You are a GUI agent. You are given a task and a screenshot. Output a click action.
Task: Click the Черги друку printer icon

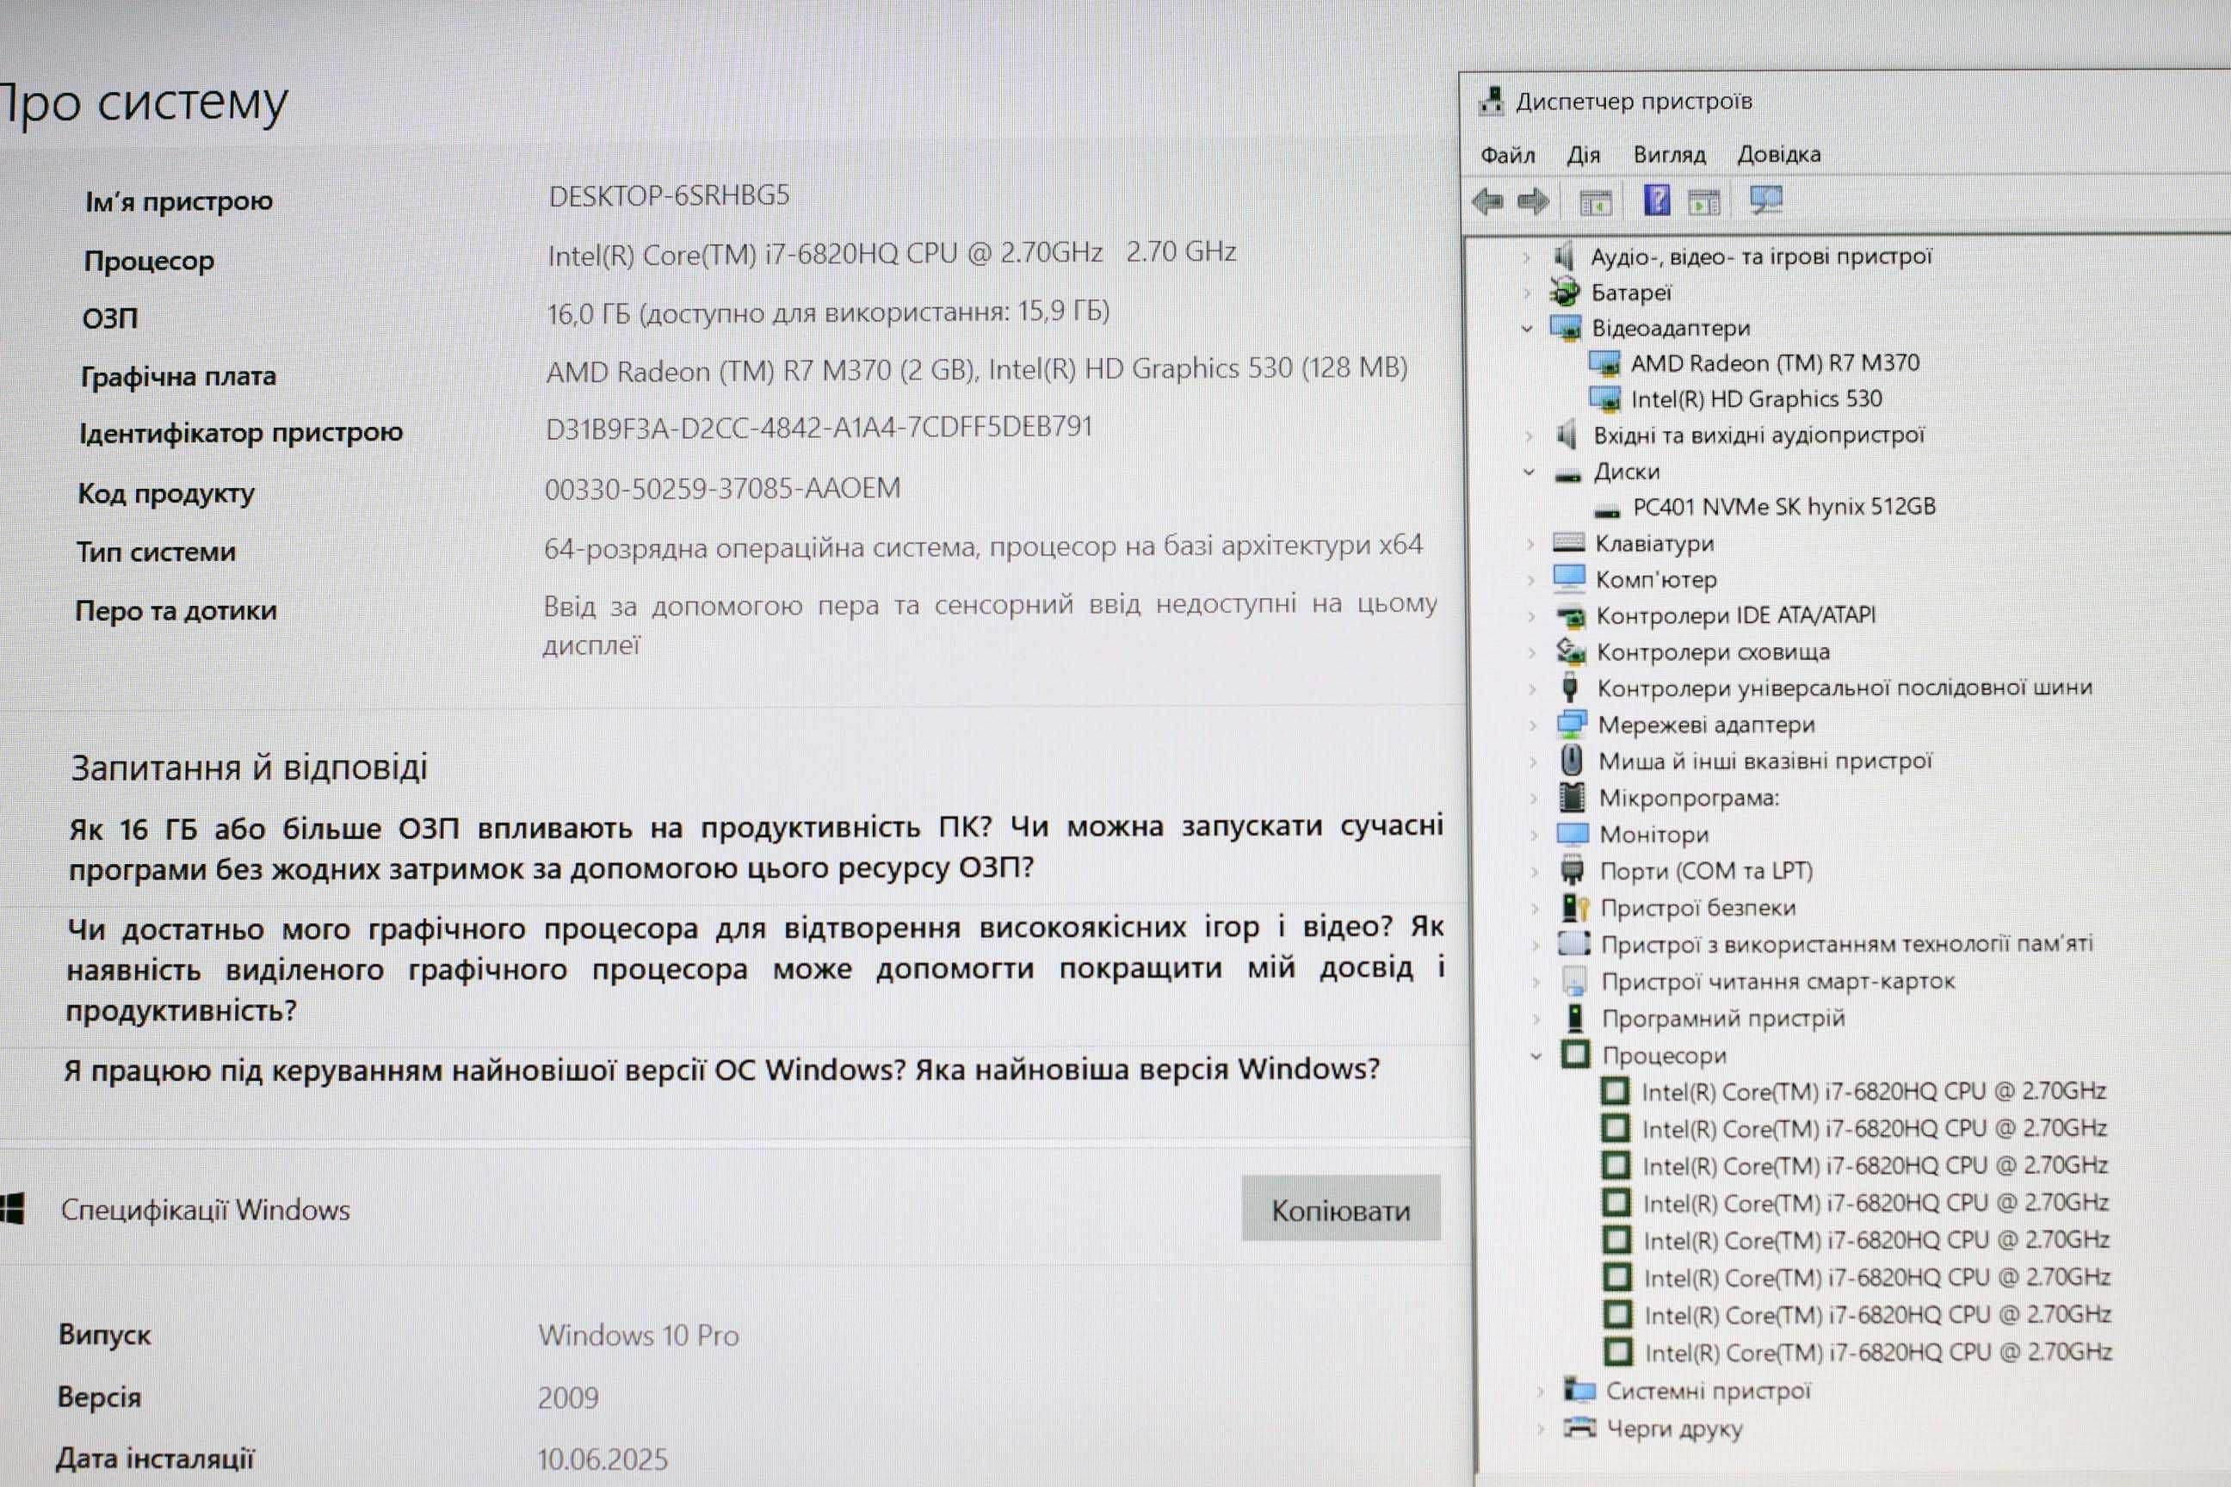click(1579, 1428)
